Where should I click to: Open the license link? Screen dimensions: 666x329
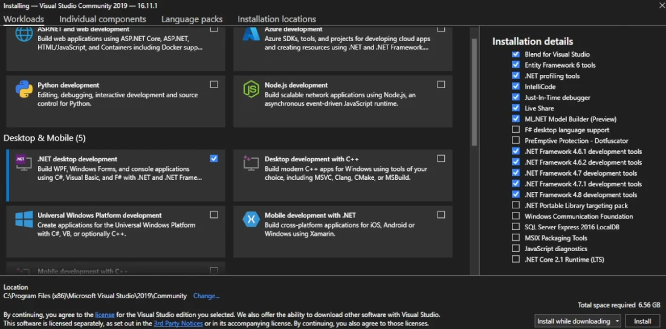point(105,315)
